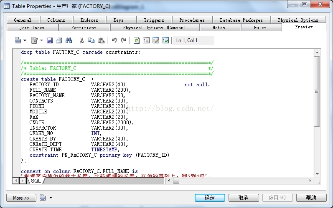Switch to the Columns tab

(x=56, y=20)
